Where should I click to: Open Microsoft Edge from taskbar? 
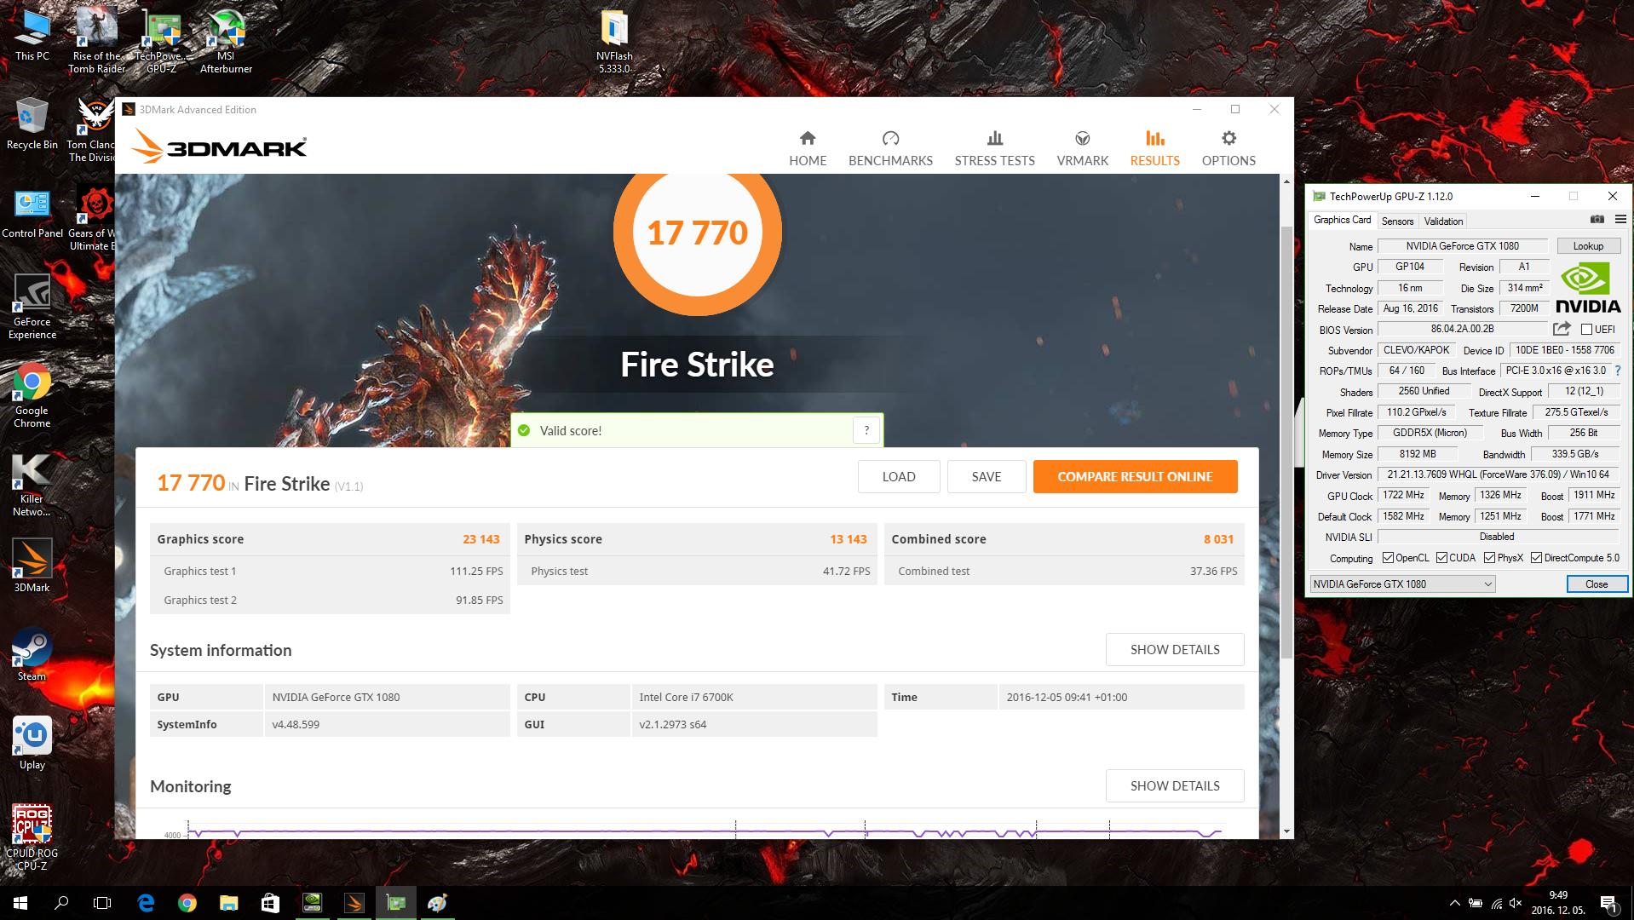click(146, 903)
